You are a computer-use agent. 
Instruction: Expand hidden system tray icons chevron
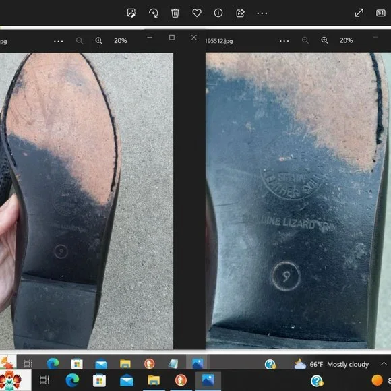[x=384, y=364]
